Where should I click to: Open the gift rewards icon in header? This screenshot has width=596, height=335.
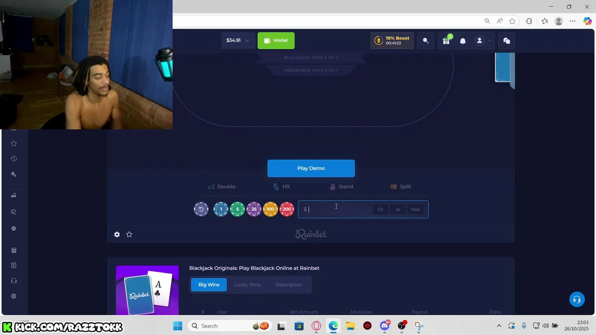coord(447,40)
